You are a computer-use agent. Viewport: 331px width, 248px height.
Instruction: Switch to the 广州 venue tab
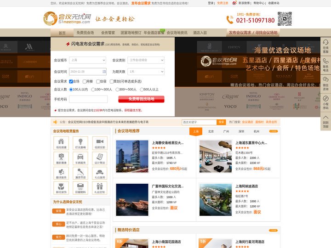[x=226, y=131]
